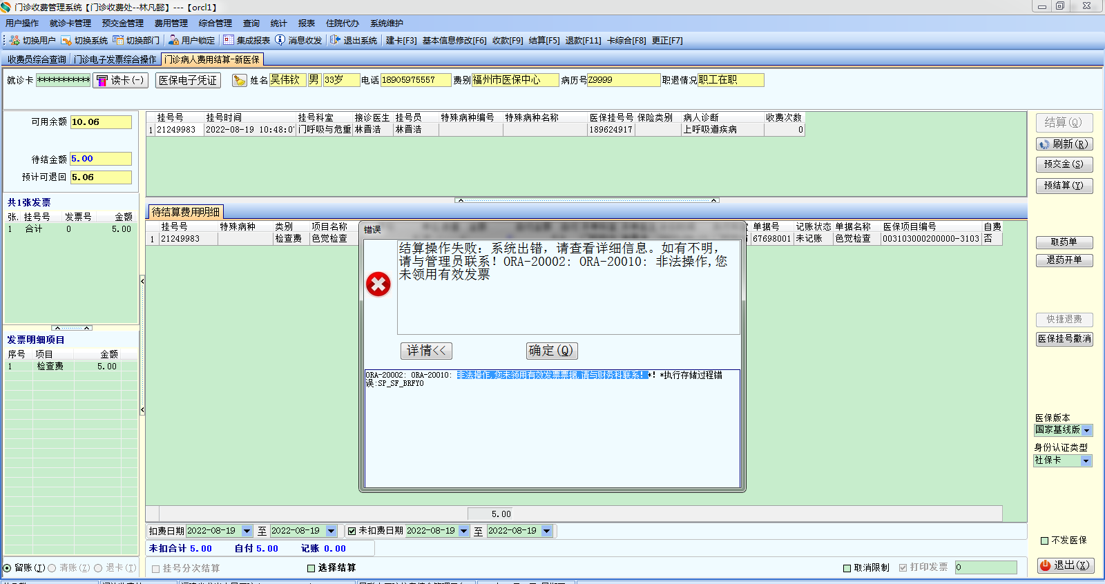Click 卡综合[F8] in the toolbar
1105x584 pixels.
point(626,41)
